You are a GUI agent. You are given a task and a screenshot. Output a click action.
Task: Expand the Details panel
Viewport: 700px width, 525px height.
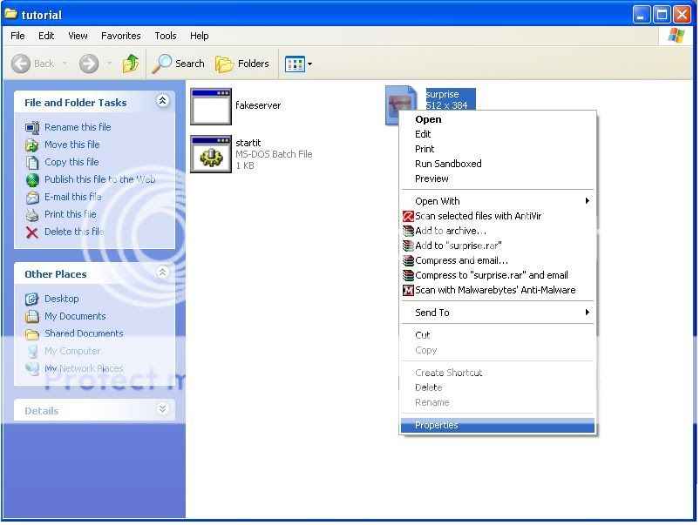click(162, 409)
